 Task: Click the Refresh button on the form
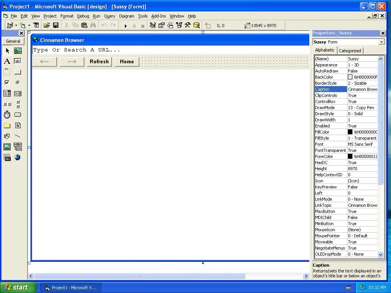point(99,61)
